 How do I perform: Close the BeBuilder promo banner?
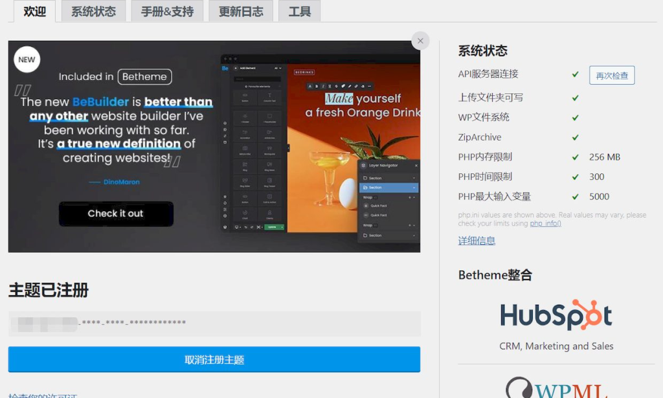420,41
